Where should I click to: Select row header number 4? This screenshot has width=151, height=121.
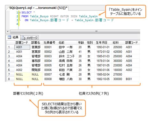11,61
